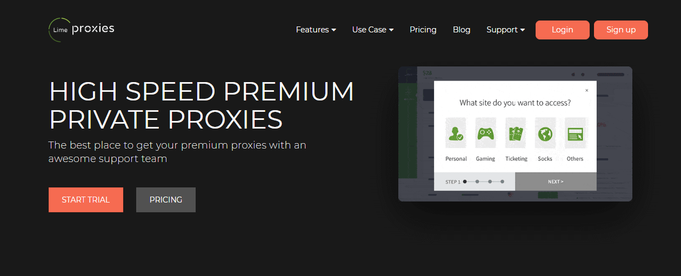Image resolution: width=681 pixels, height=276 pixels.
Task: Click NEXT in the dialog
Action: pos(556,181)
